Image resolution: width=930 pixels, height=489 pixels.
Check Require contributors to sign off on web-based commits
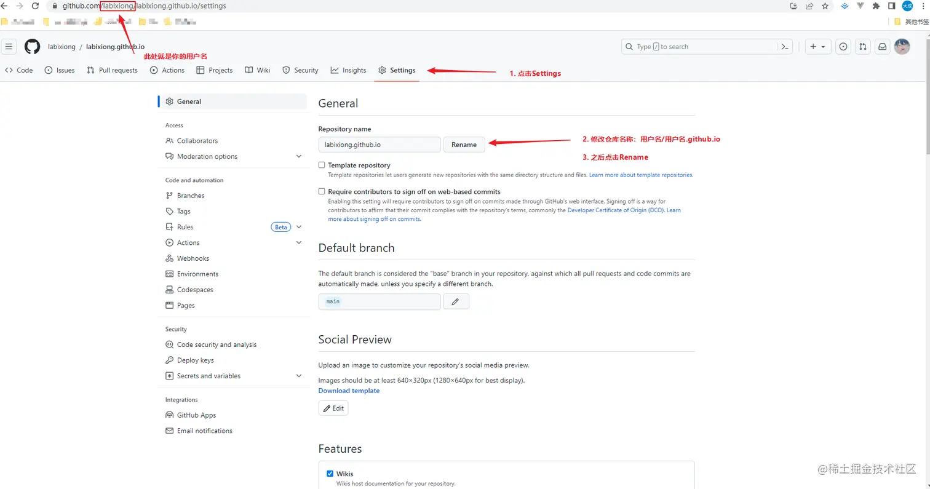tap(321, 191)
